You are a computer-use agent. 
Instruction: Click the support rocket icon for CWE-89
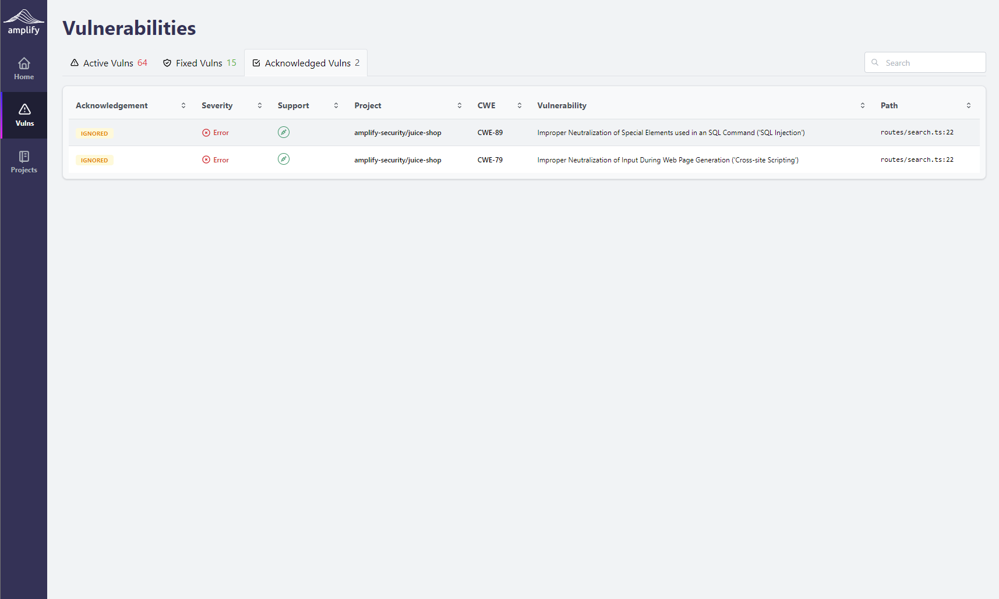pos(284,132)
